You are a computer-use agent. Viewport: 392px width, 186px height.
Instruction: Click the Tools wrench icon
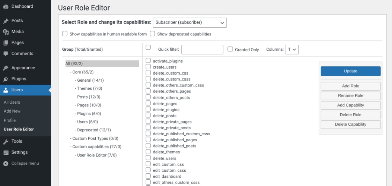coord(6,141)
